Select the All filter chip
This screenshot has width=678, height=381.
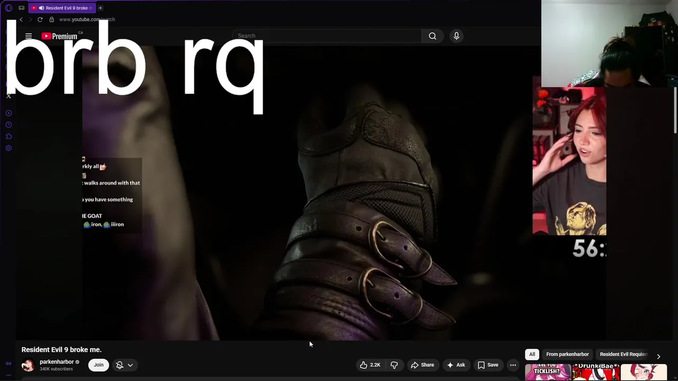pyautogui.click(x=532, y=354)
